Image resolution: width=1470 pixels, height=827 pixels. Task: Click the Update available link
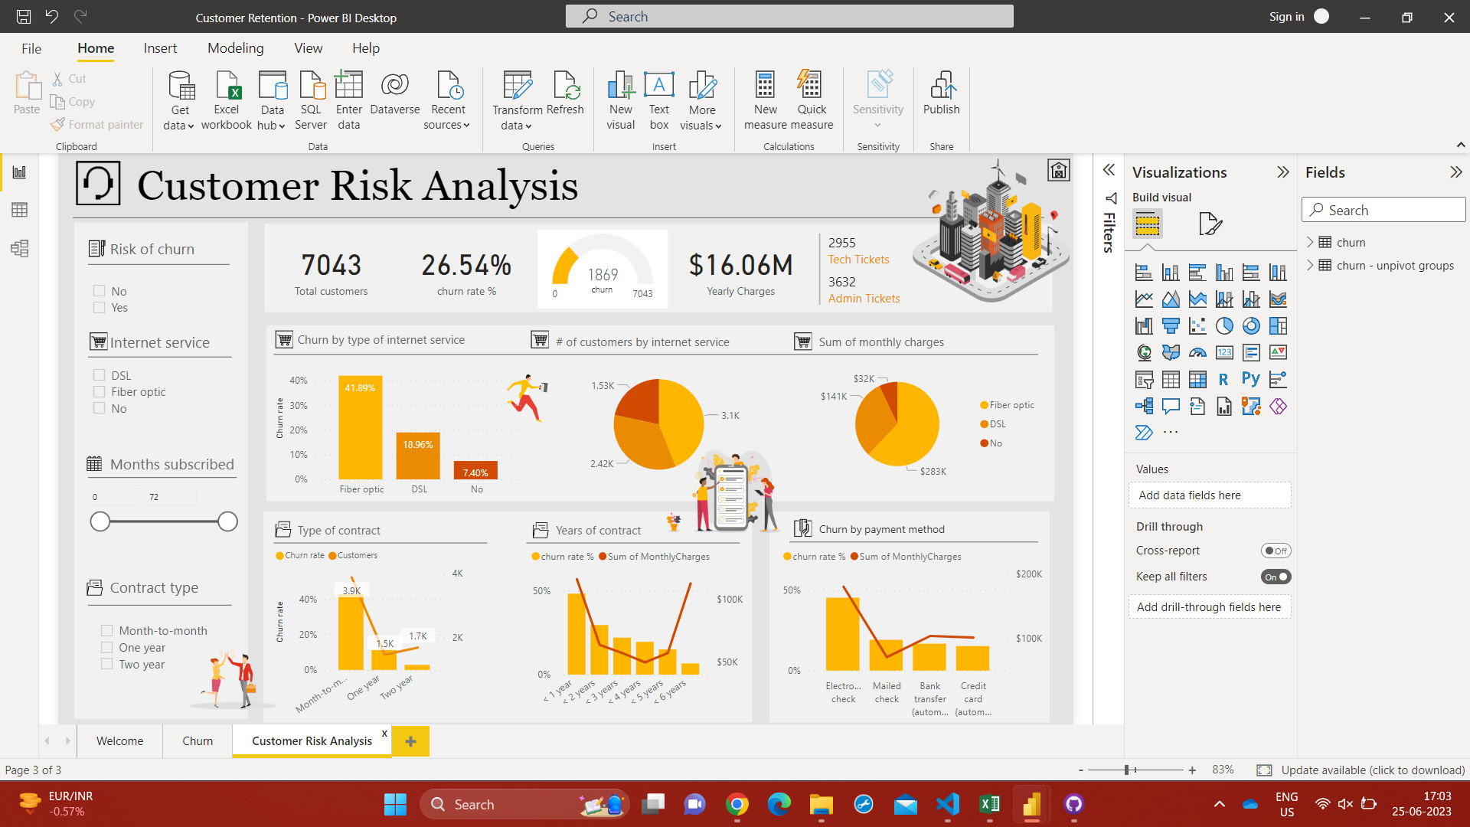pyautogui.click(x=1374, y=770)
